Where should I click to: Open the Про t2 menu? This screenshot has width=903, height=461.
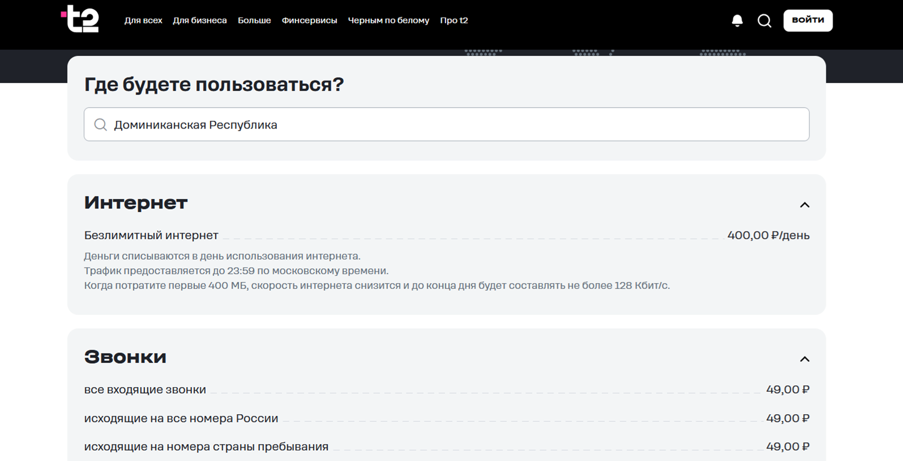point(454,20)
